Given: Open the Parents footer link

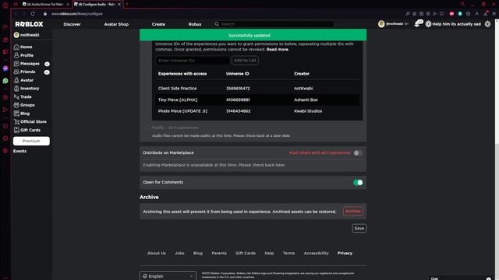Looking at the screenshot, I should pos(219,254).
